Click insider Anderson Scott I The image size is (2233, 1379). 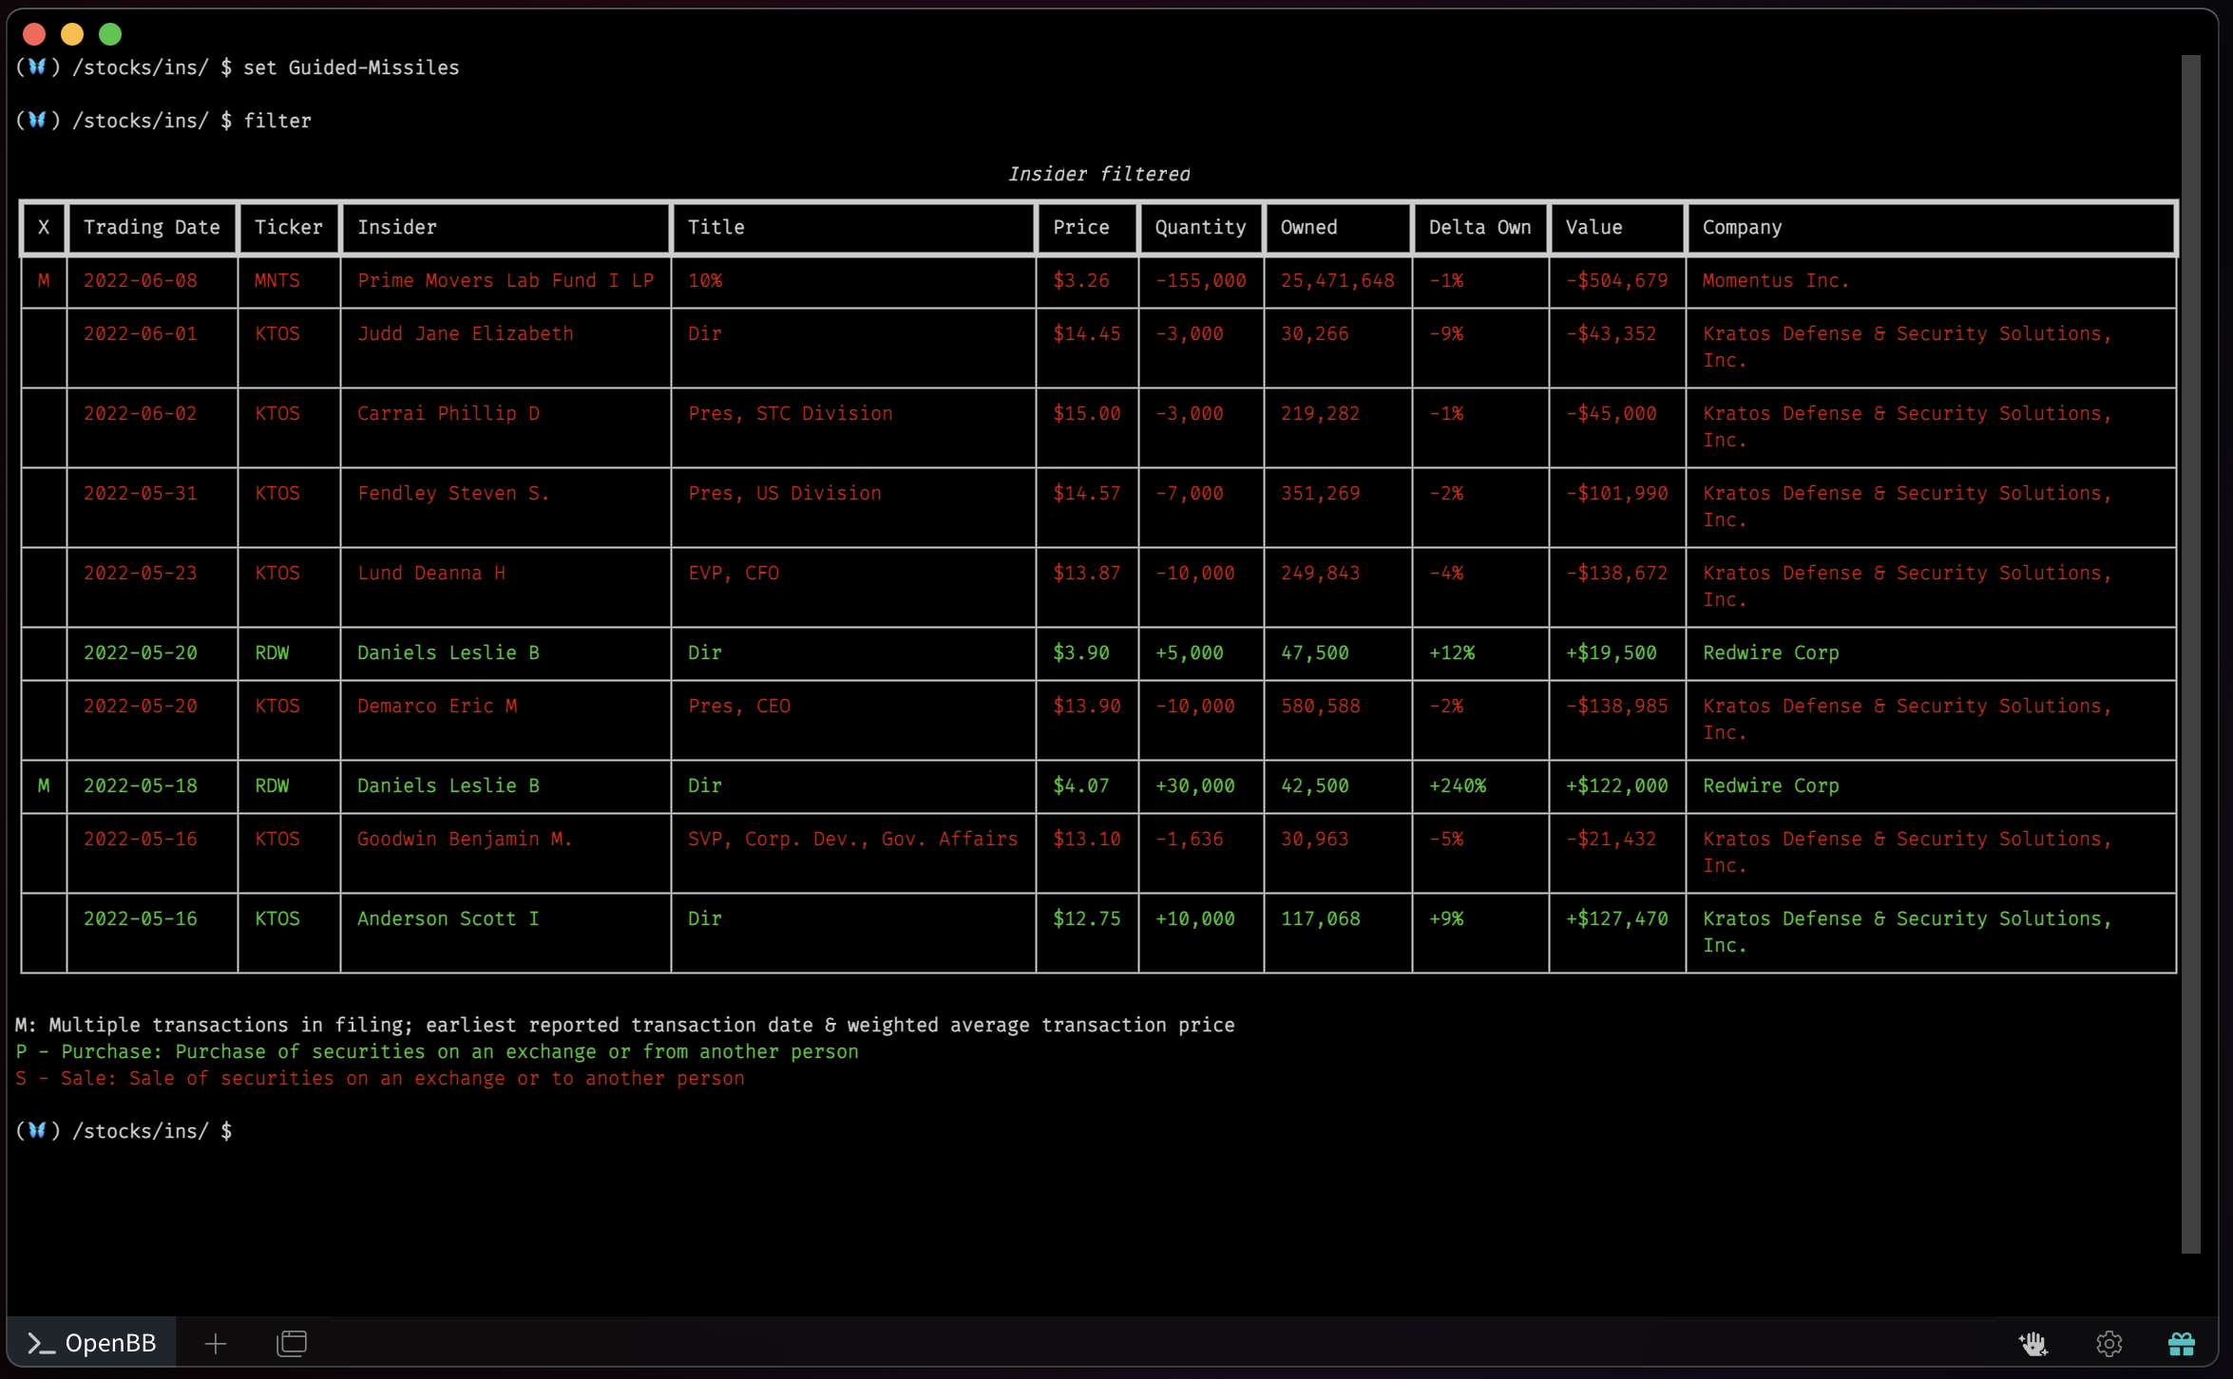[x=448, y=918]
